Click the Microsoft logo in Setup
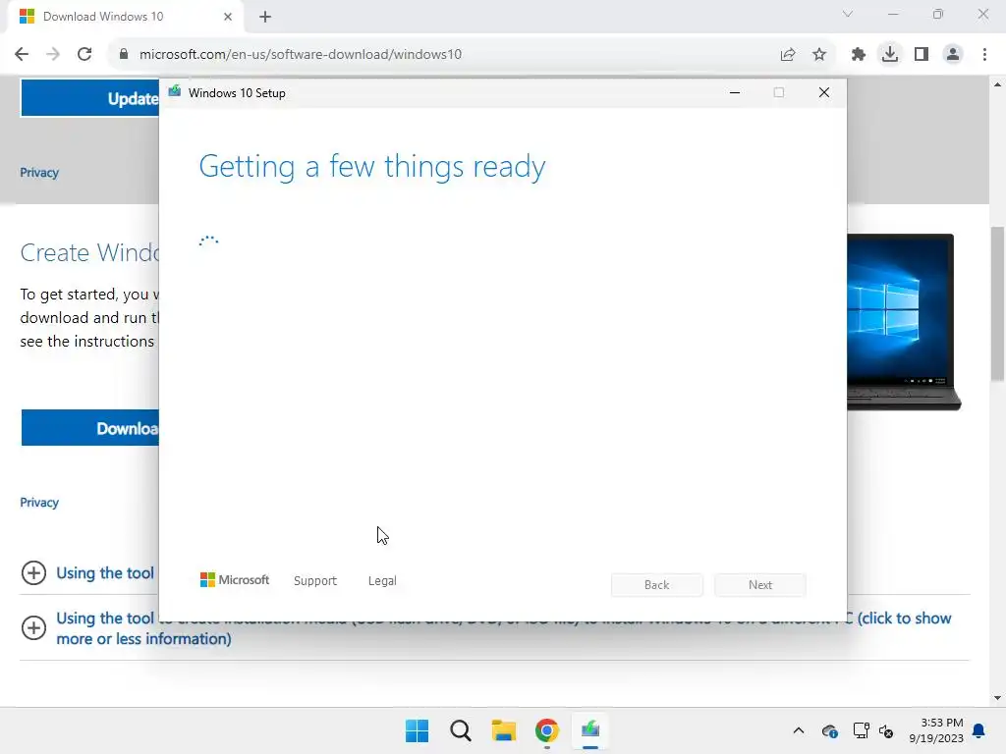1006x754 pixels. coord(234,580)
